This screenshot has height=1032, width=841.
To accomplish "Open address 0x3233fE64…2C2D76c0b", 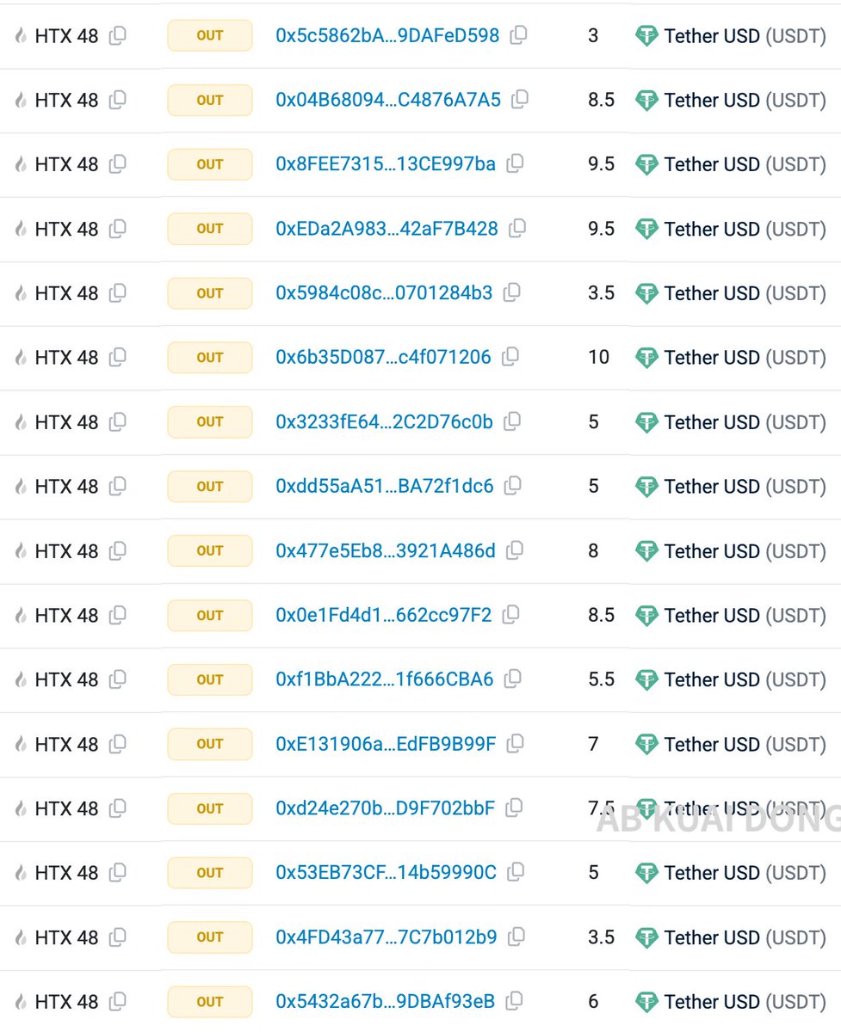I will coord(384,422).
